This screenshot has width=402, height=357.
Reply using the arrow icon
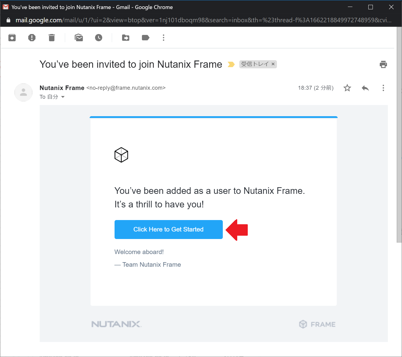[365, 88]
